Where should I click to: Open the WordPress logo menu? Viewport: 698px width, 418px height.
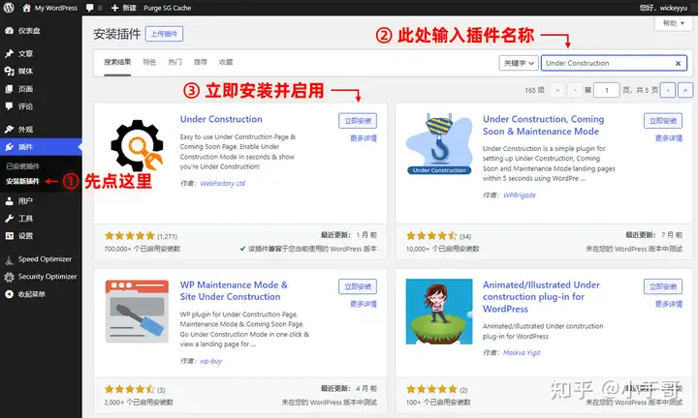coord(9,8)
